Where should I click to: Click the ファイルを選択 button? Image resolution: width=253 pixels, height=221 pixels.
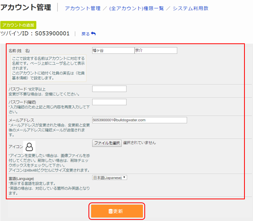coord(107,143)
